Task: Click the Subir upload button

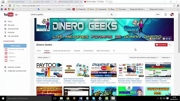Action: (158, 14)
